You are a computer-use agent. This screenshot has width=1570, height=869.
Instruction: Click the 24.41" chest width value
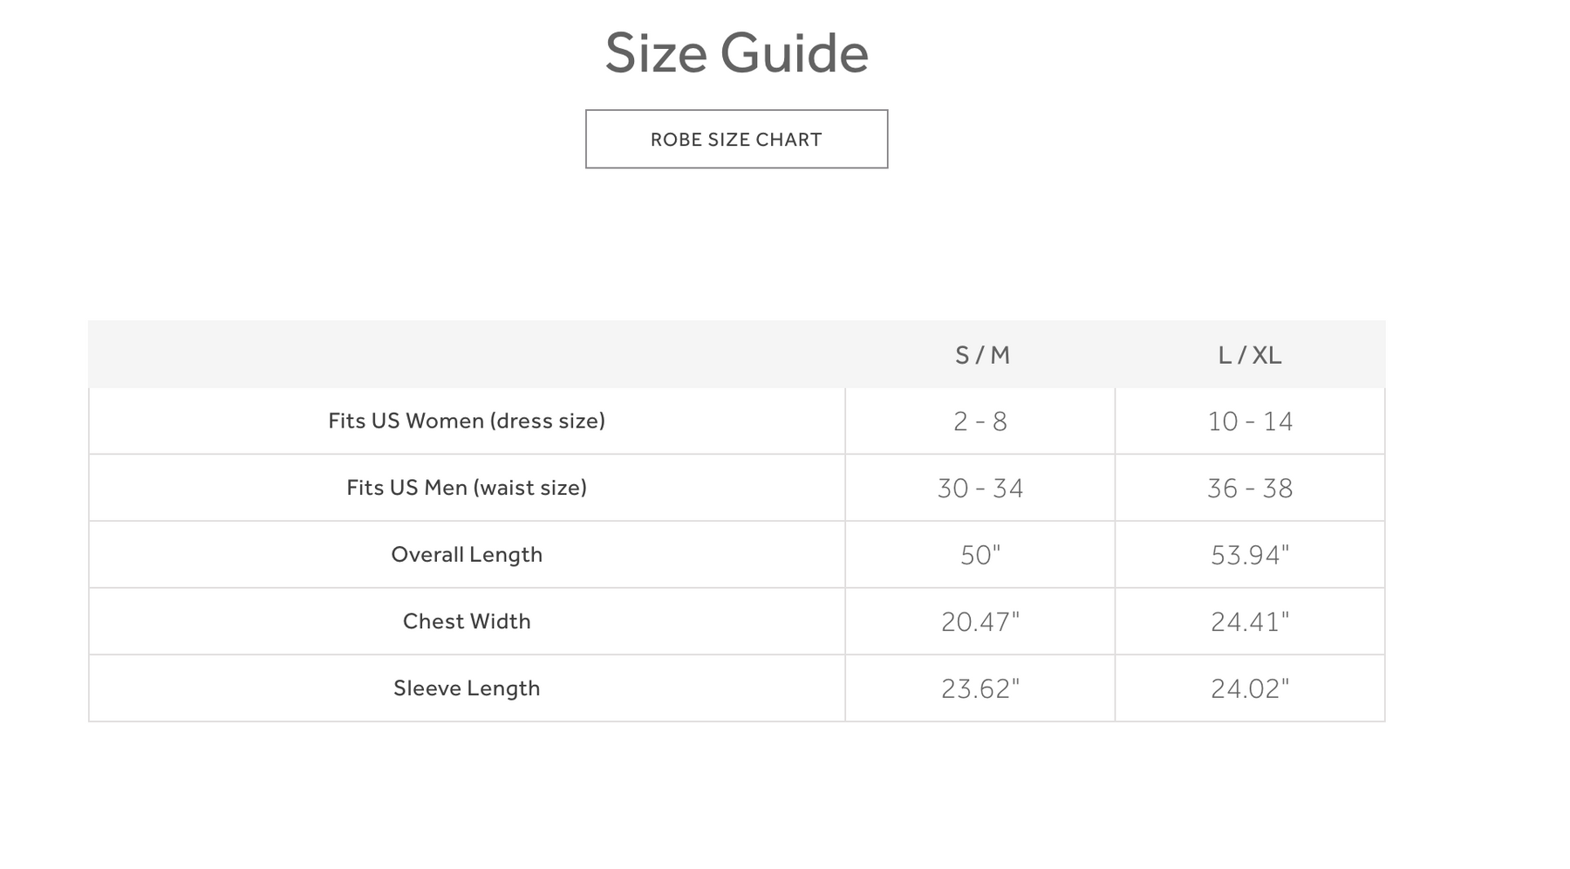1250,622
